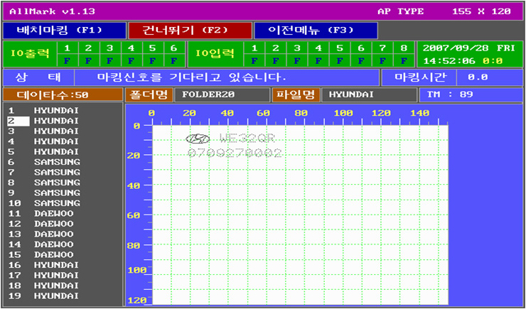Select the FOLDER20 folder name field

click(x=222, y=95)
